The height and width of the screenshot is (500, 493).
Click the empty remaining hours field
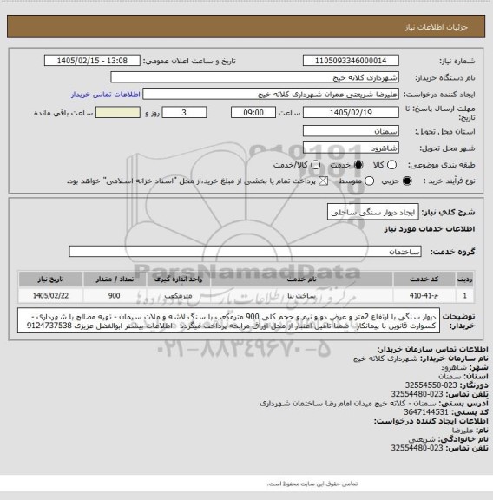[118, 113]
